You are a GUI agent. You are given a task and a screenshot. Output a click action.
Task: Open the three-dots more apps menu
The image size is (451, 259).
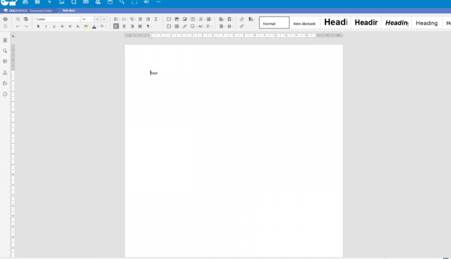pyautogui.click(x=158, y=2)
